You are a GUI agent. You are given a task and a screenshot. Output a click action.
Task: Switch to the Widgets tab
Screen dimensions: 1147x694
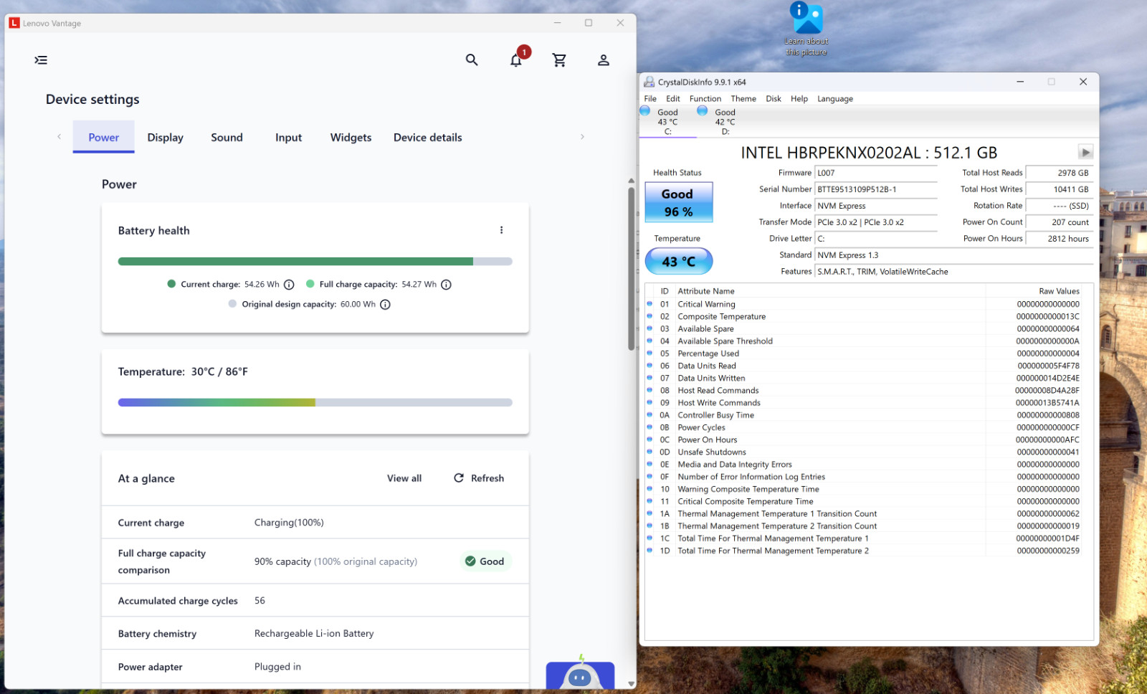point(351,138)
